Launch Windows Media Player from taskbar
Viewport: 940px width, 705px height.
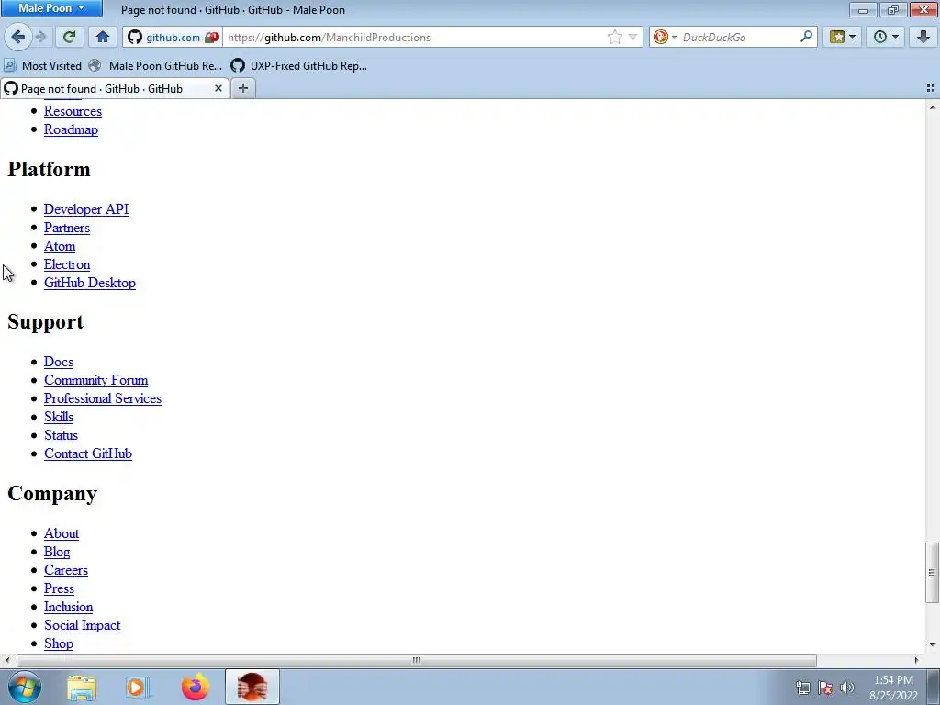tap(138, 688)
